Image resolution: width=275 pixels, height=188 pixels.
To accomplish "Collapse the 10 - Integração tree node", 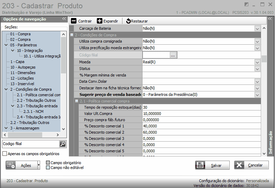I will point(13,51).
